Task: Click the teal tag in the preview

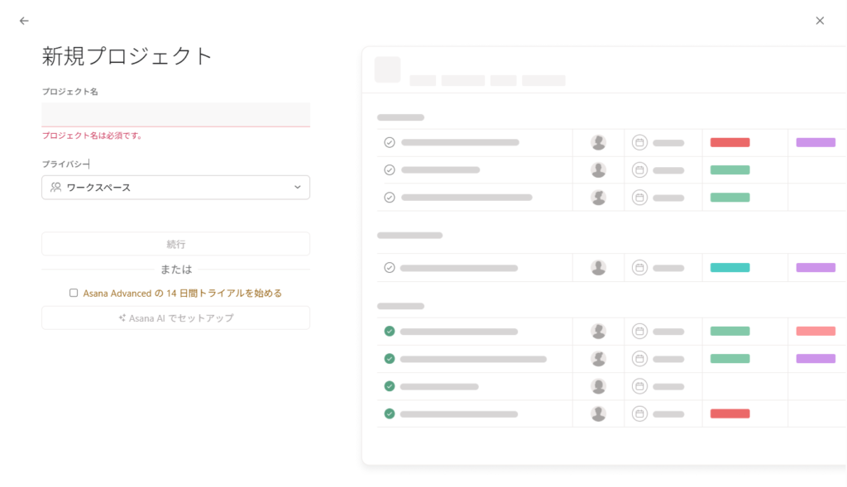Action: (730, 268)
